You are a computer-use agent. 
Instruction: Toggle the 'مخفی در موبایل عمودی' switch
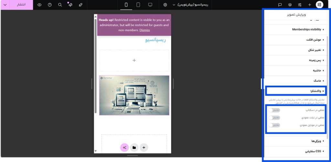point(274,125)
